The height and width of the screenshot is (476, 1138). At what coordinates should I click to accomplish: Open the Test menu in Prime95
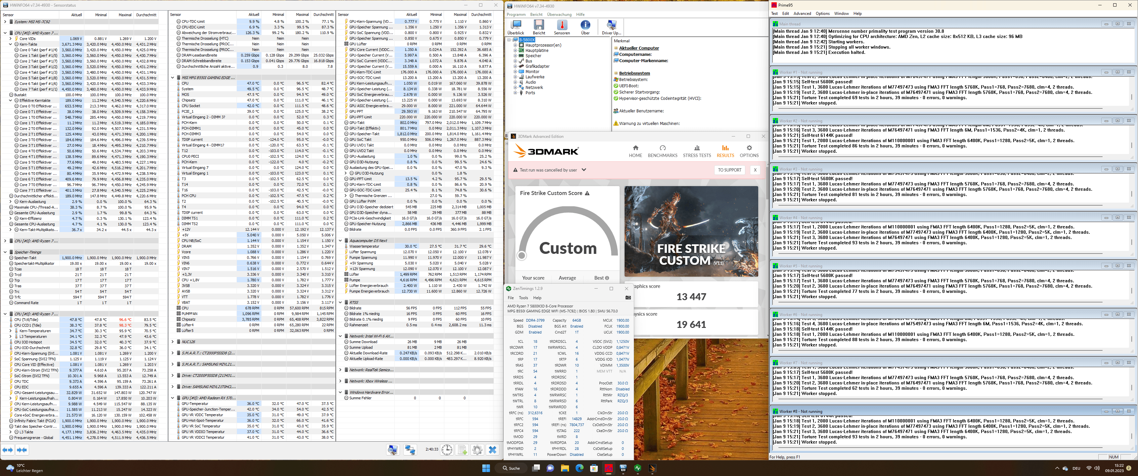pos(774,14)
